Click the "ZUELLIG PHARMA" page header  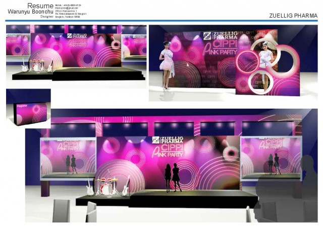pyautogui.click(x=293, y=16)
